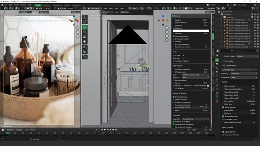Toggle Nested dielectrics checkbox
The width and height of the screenshot is (260, 146).
pos(223,116)
